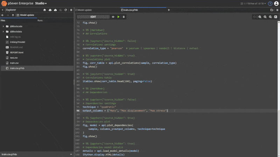Click the api.plot_correlations code line

tap(129, 63)
